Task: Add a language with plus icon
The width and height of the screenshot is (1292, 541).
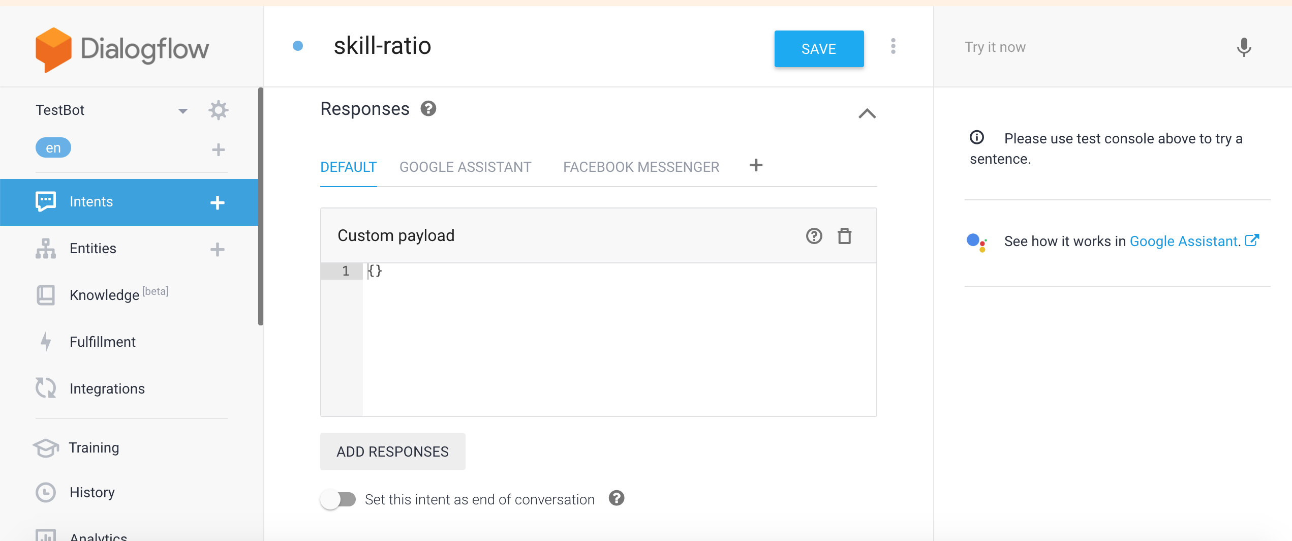Action: tap(219, 149)
